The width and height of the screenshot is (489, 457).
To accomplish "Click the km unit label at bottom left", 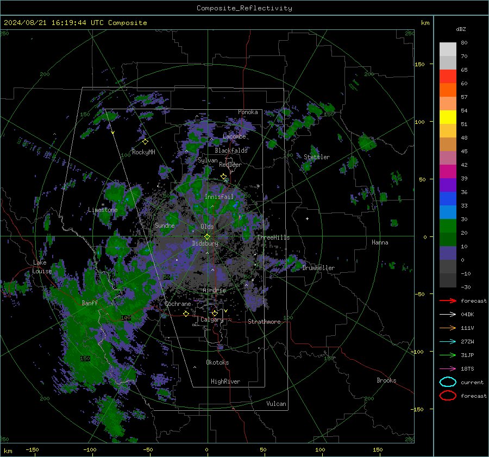I will [x=8, y=451].
